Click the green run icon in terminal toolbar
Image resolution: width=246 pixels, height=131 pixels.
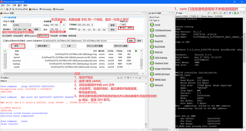[x=235, y=13]
